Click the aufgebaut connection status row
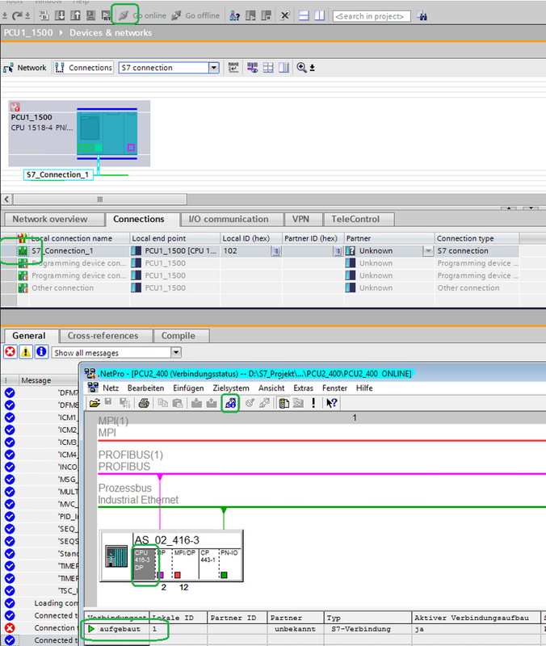Screen dimensions: 546x646 [313, 629]
